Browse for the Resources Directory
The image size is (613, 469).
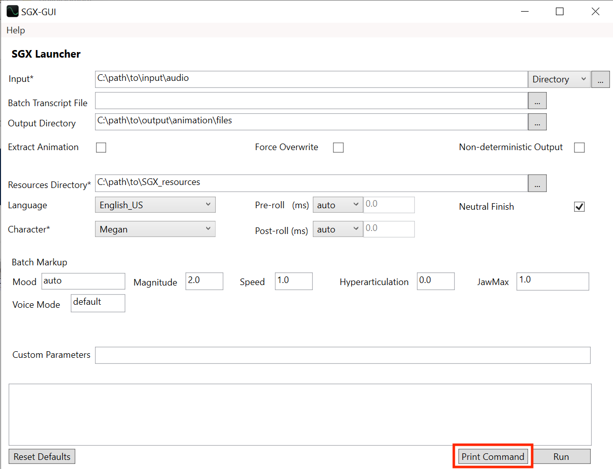537,183
